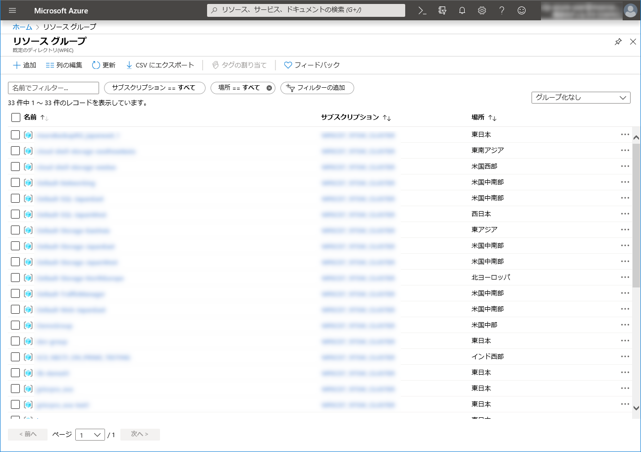Remove the 場所 filter with its x icon
641x452 pixels.
point(269,88)
